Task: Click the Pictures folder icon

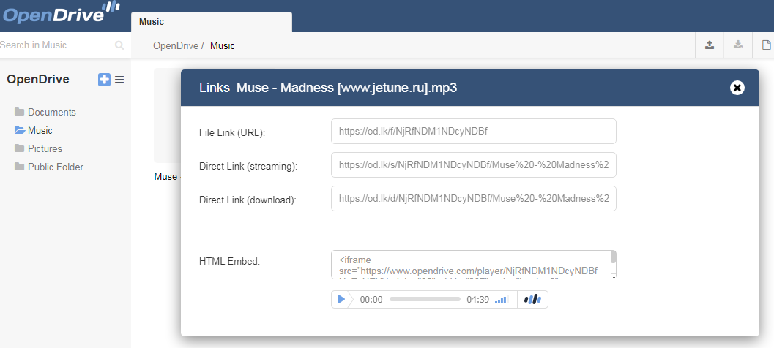Action: pos(19,148)
